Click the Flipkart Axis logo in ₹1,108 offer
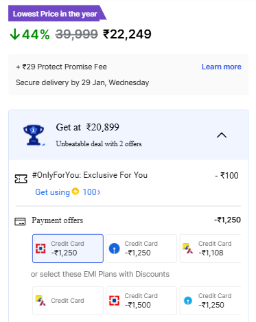 pos(188,249)
